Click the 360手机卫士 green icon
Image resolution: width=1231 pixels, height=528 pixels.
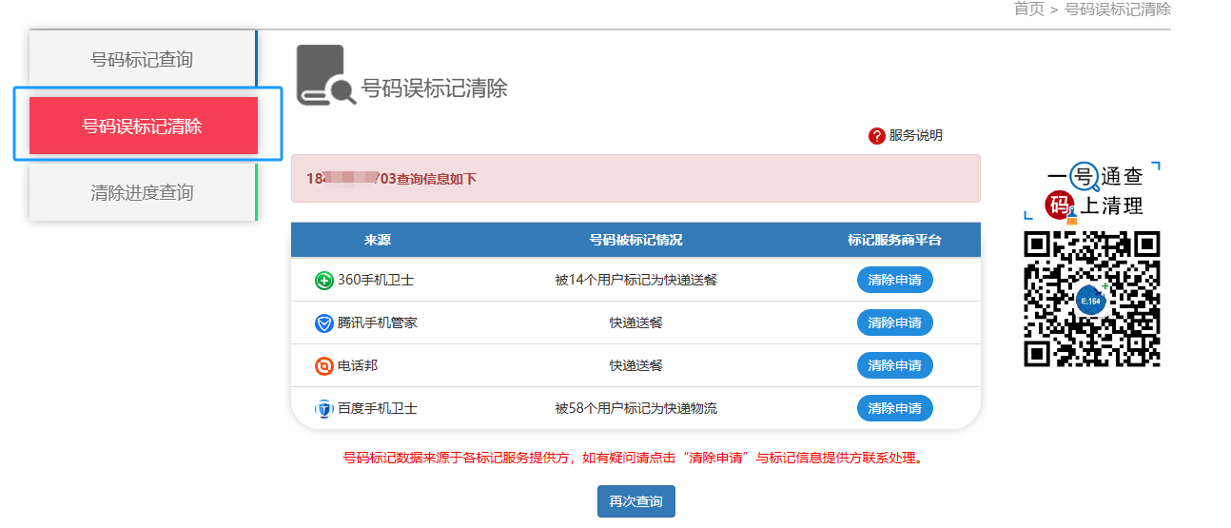pyautogui.click(x=324, y=281)
